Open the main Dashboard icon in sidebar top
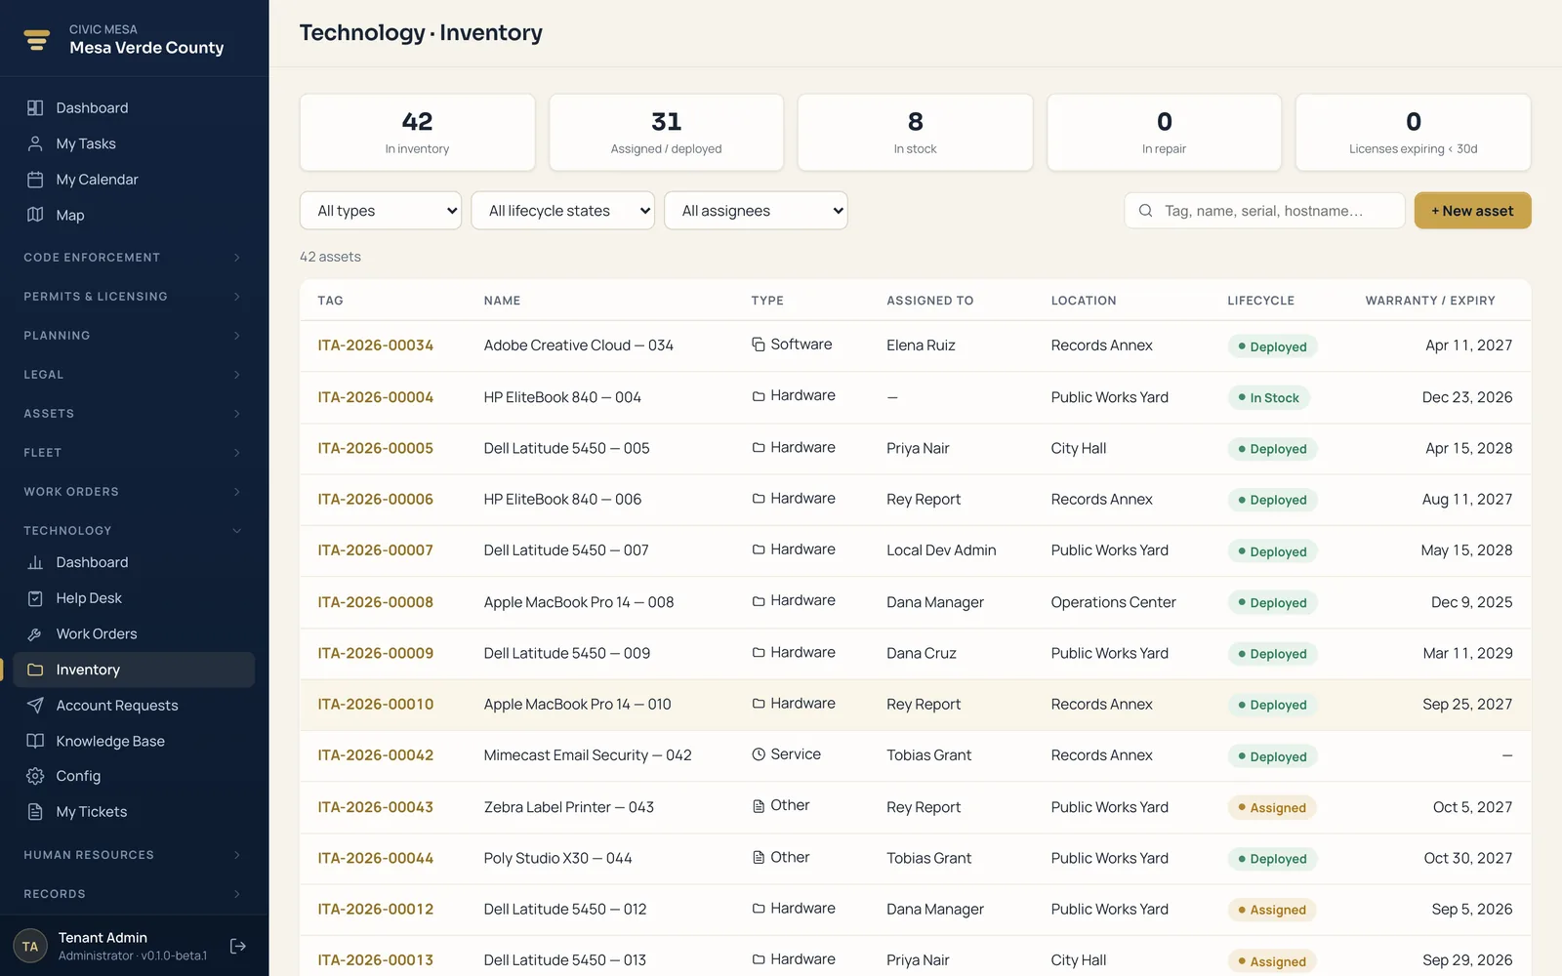 click(x=35, y=108)
